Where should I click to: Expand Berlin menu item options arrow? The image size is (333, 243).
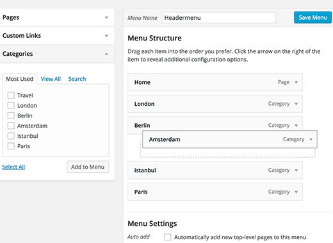point(296,126)
